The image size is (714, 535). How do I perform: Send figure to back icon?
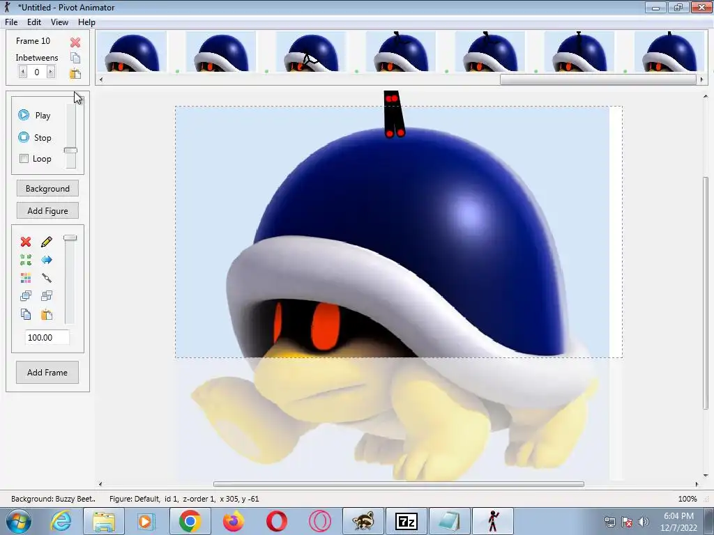click(x=47, y=295)
